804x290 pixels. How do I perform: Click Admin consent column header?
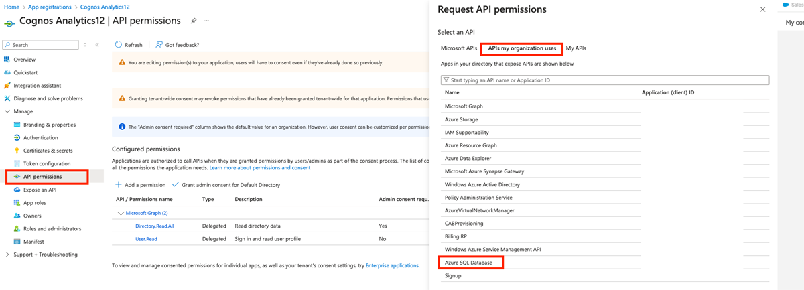click(403, 200)
